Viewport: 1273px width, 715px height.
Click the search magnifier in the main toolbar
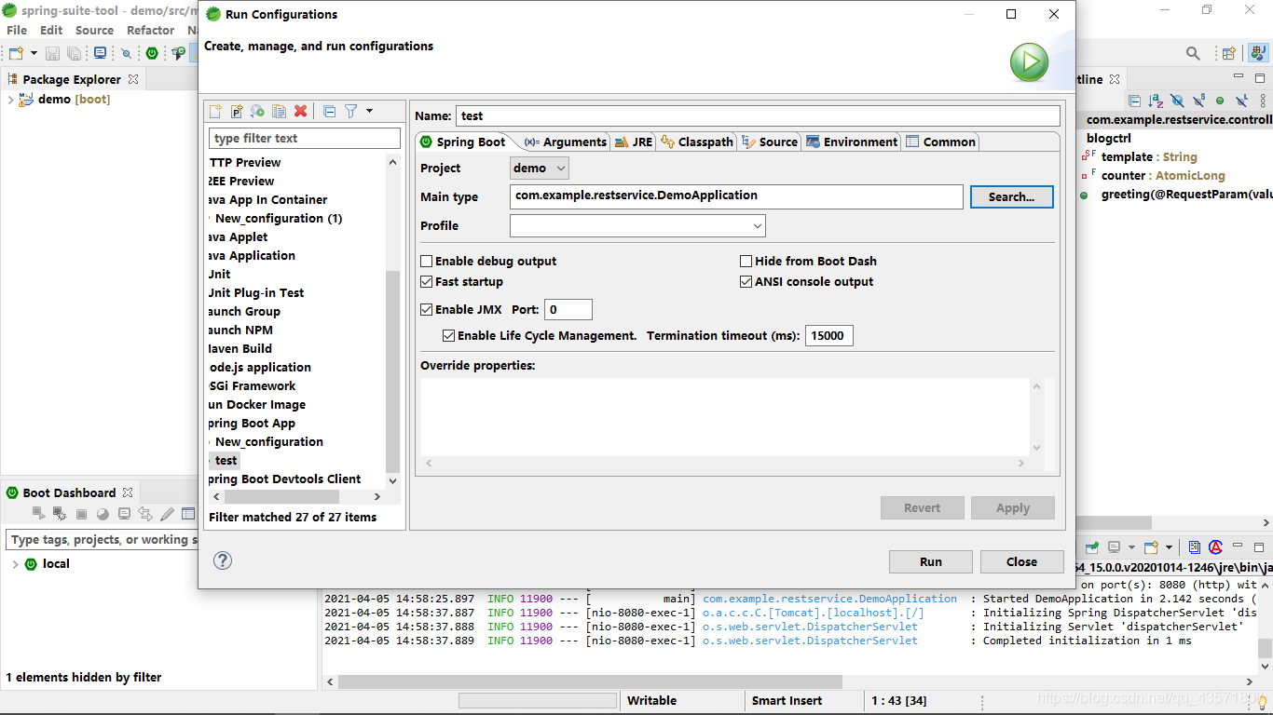click(1193, 54)
